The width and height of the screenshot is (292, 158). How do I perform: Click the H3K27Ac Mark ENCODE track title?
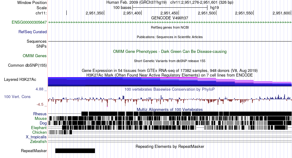click(170, 75)
